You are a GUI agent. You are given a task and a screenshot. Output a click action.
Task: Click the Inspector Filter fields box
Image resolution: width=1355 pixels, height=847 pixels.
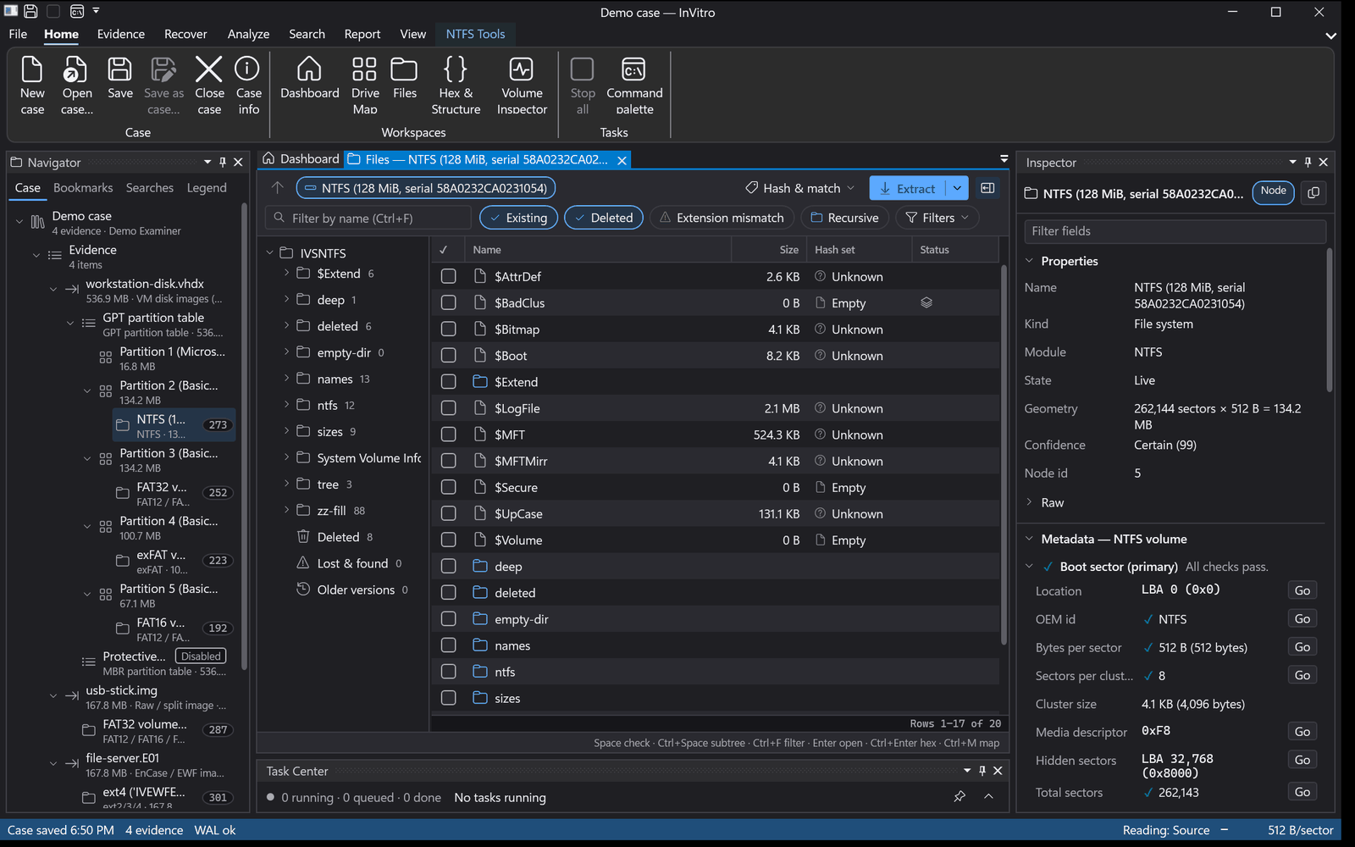[x=1175, y=231]
